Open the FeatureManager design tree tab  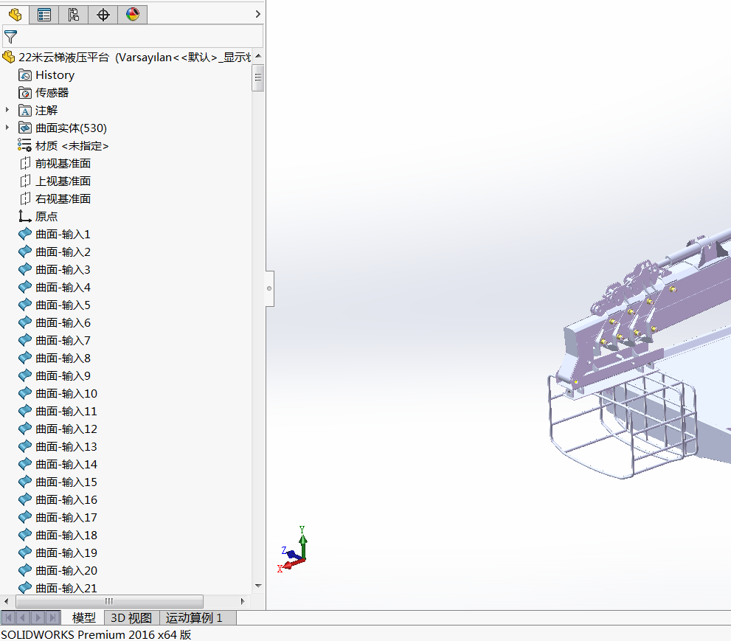[15, 14]
